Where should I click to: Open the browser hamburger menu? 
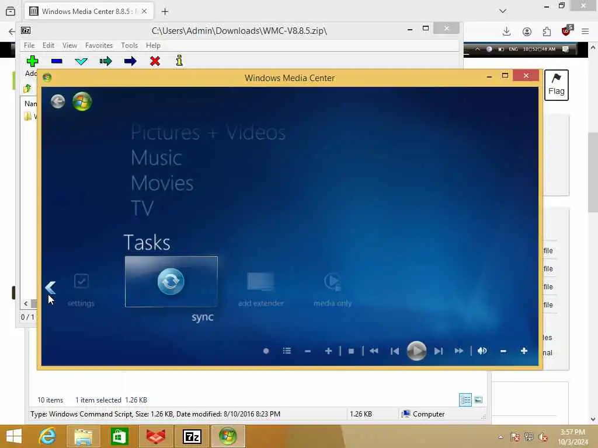585,32
